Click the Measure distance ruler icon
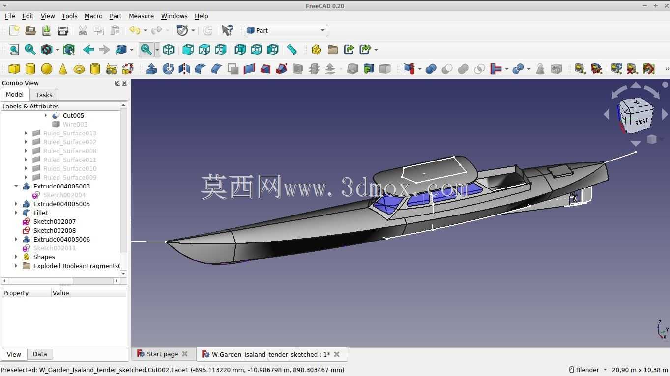Screen dimensions: 670x376 pyautogui.click(x=292, y=50)
